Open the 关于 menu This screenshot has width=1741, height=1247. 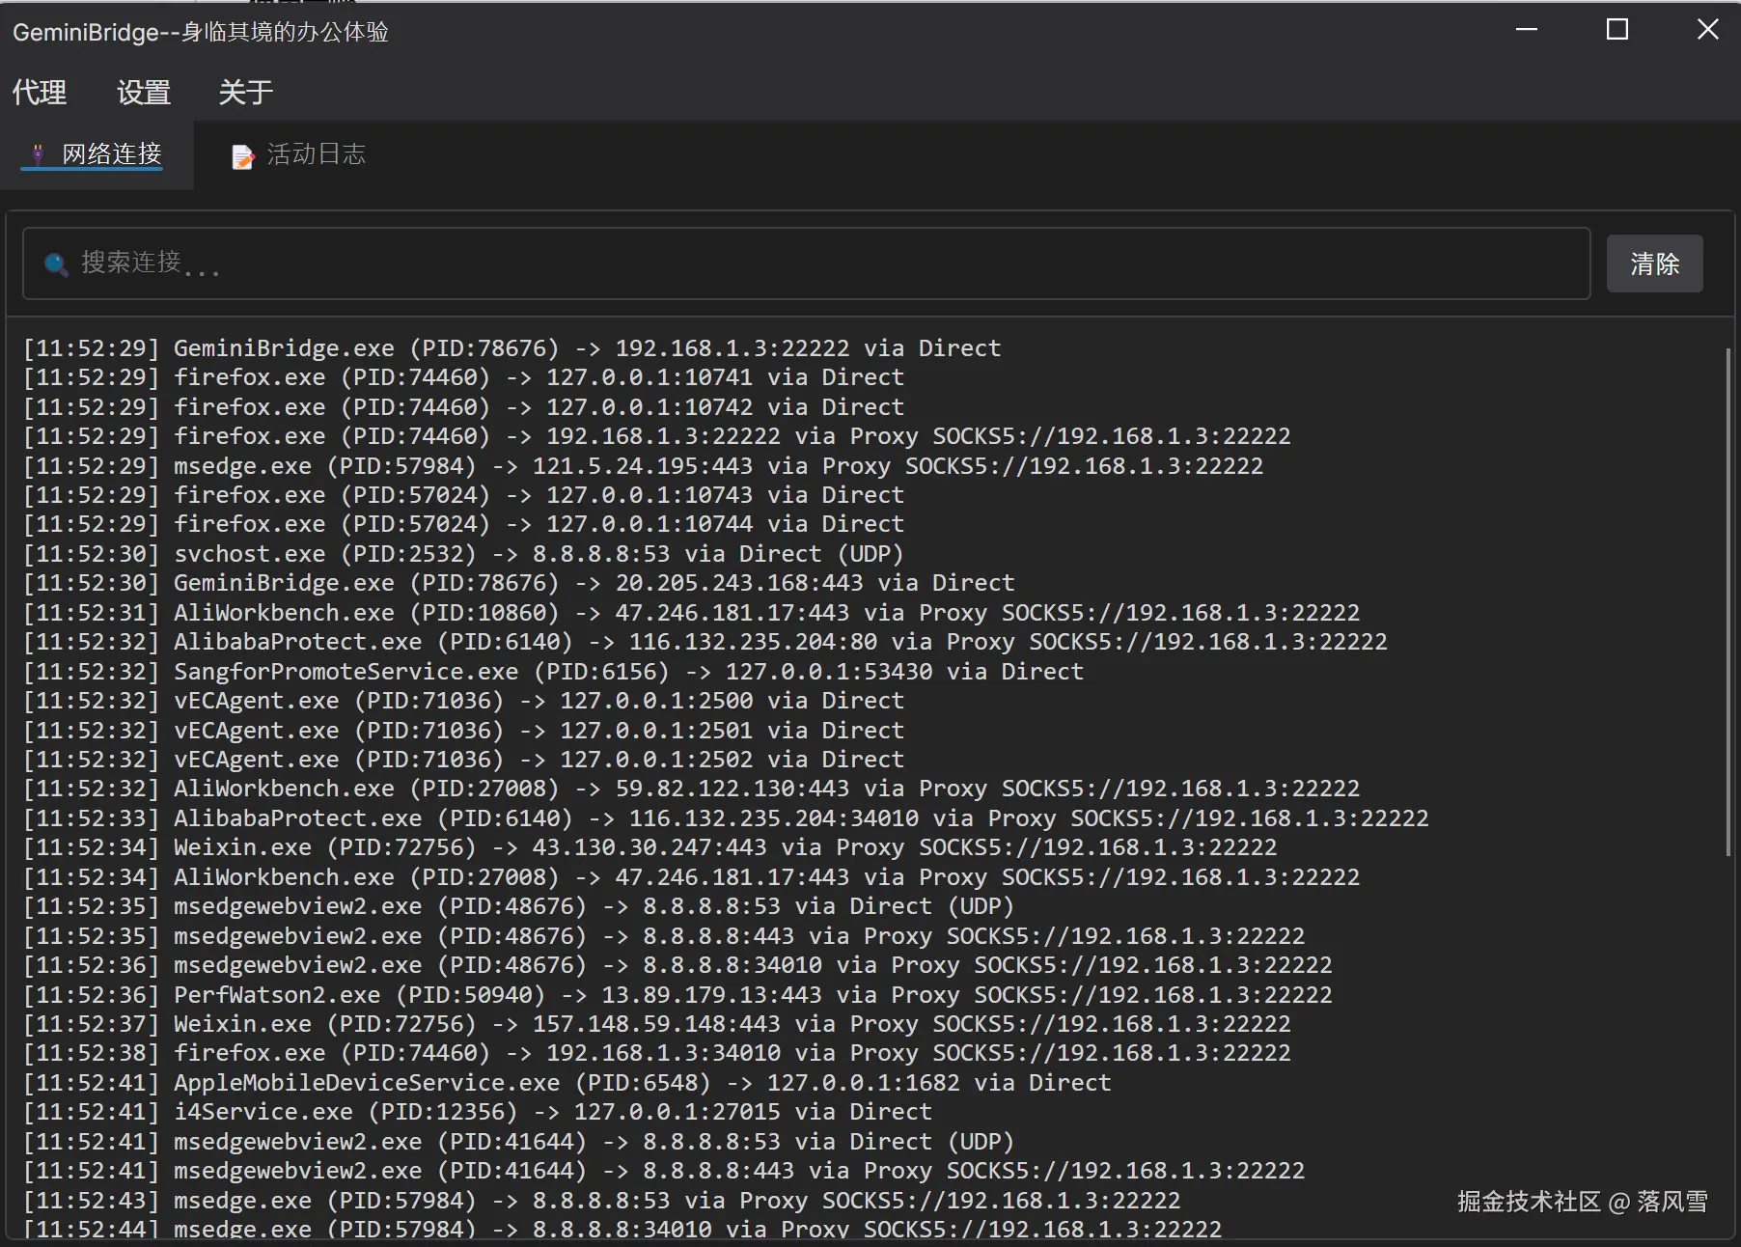246,93
